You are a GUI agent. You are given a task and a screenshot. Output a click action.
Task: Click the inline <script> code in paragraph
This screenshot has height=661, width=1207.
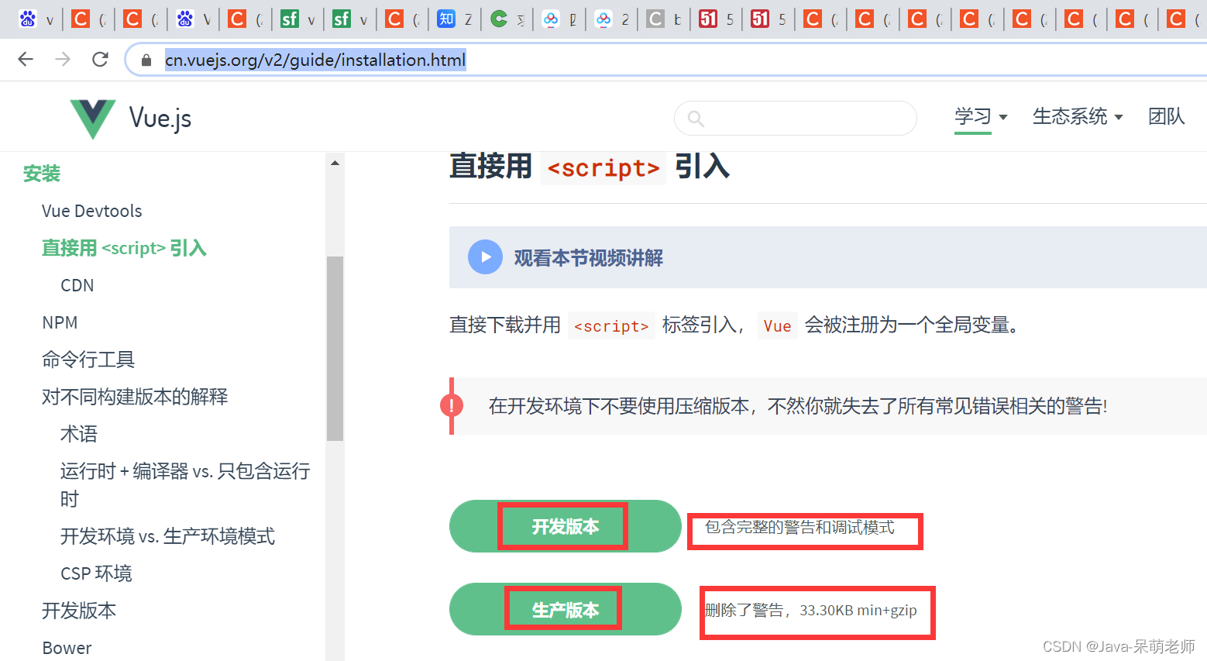coord(611,326)
